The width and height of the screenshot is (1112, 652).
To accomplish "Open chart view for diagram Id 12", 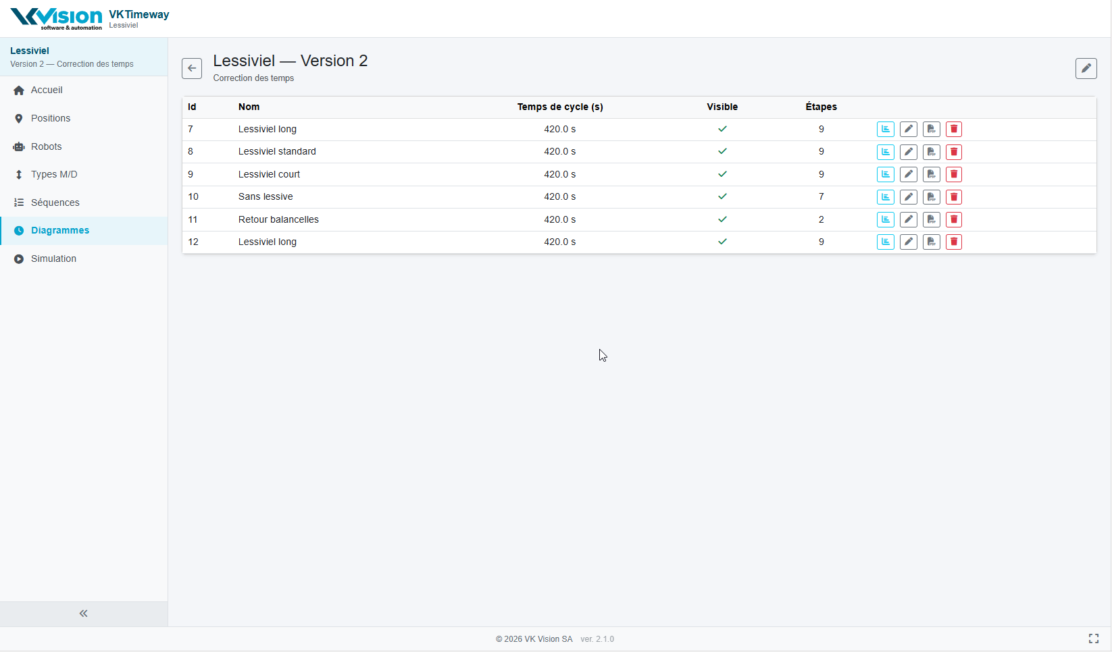I will (x=885, y=242).
